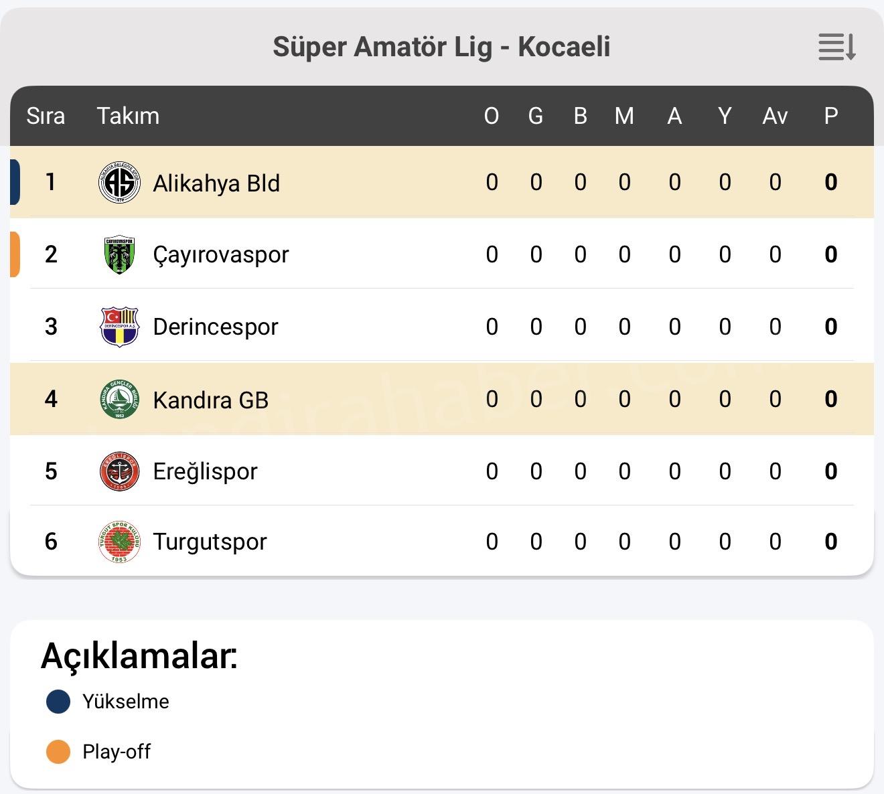Sort table by the P points column
Image resolution: width=884 pixels, height=794 pixels.
click(831, 116)
